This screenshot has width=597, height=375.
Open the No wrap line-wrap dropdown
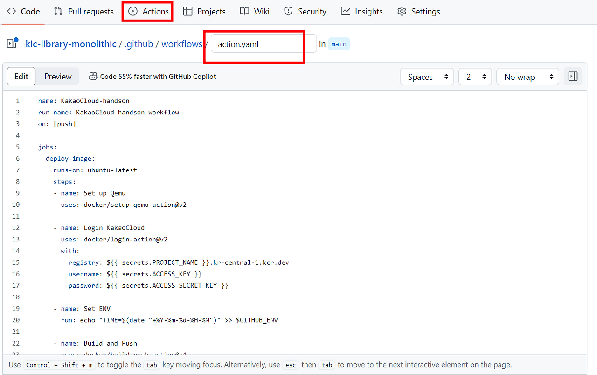click(x=528, y=77)
